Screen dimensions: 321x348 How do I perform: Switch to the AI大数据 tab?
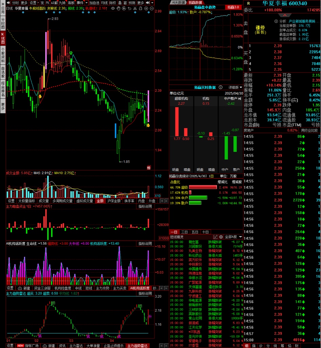pyautogui.click(x=178, y=2)
